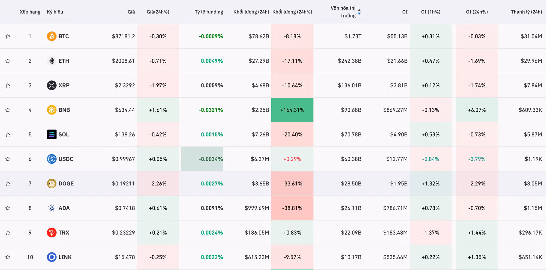
Task: Click the Chainlink LINK logo
Action: coord(52,257)
